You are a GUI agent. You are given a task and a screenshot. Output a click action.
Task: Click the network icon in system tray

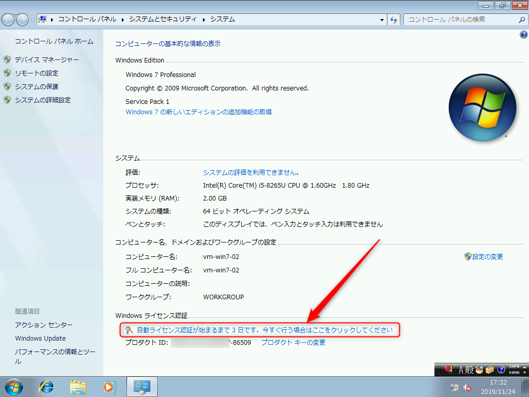coord(455,388)
